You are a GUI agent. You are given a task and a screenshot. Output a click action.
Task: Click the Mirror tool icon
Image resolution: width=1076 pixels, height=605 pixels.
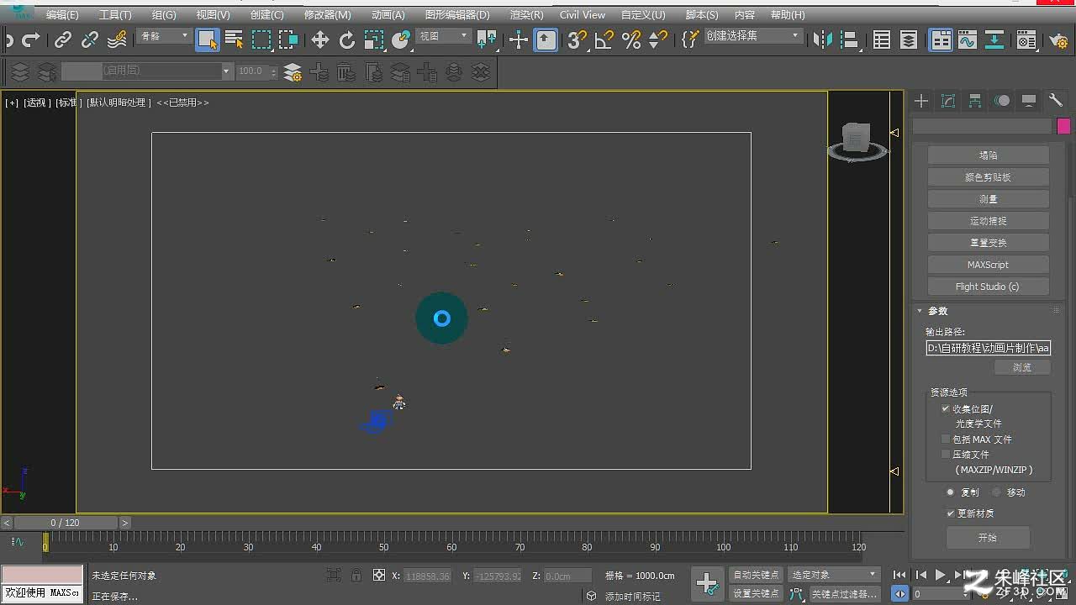823,39
